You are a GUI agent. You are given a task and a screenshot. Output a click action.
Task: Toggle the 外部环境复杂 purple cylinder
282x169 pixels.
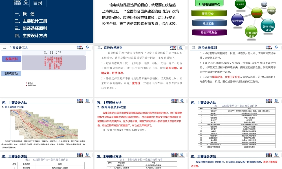click(209, 33)
